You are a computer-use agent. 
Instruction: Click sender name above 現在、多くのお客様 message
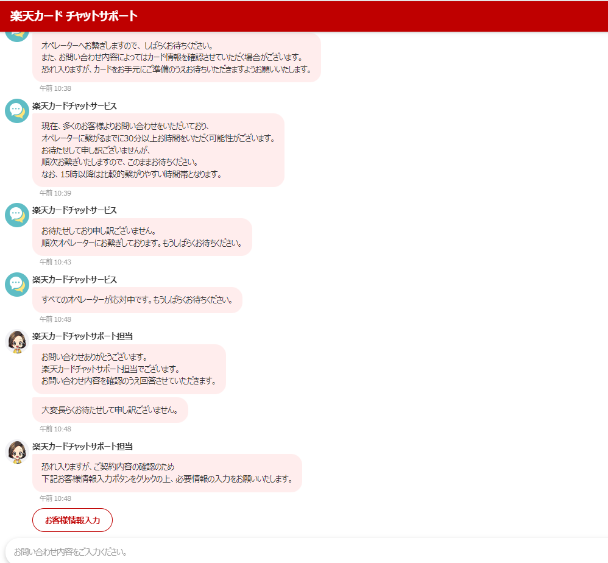(74, 106)
